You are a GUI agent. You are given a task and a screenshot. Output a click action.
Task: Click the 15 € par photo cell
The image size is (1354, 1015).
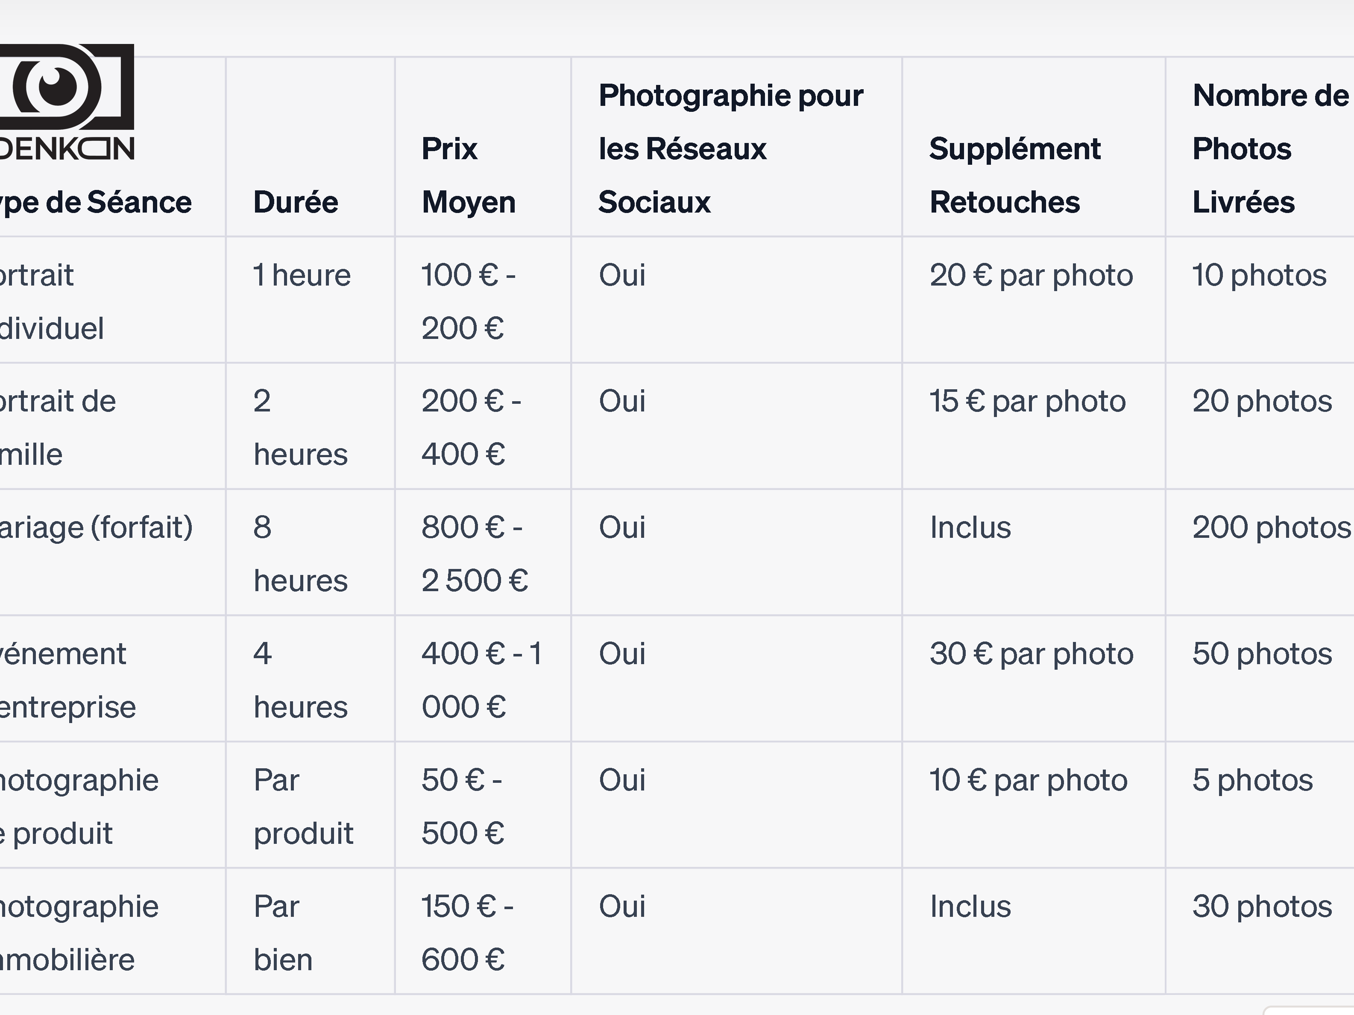[1028, 401]
